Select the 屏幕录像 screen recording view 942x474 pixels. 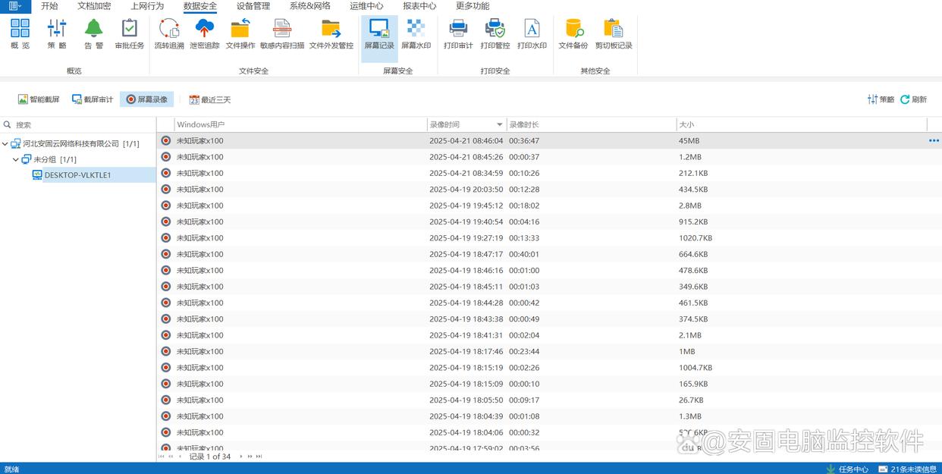click(147, 99)
